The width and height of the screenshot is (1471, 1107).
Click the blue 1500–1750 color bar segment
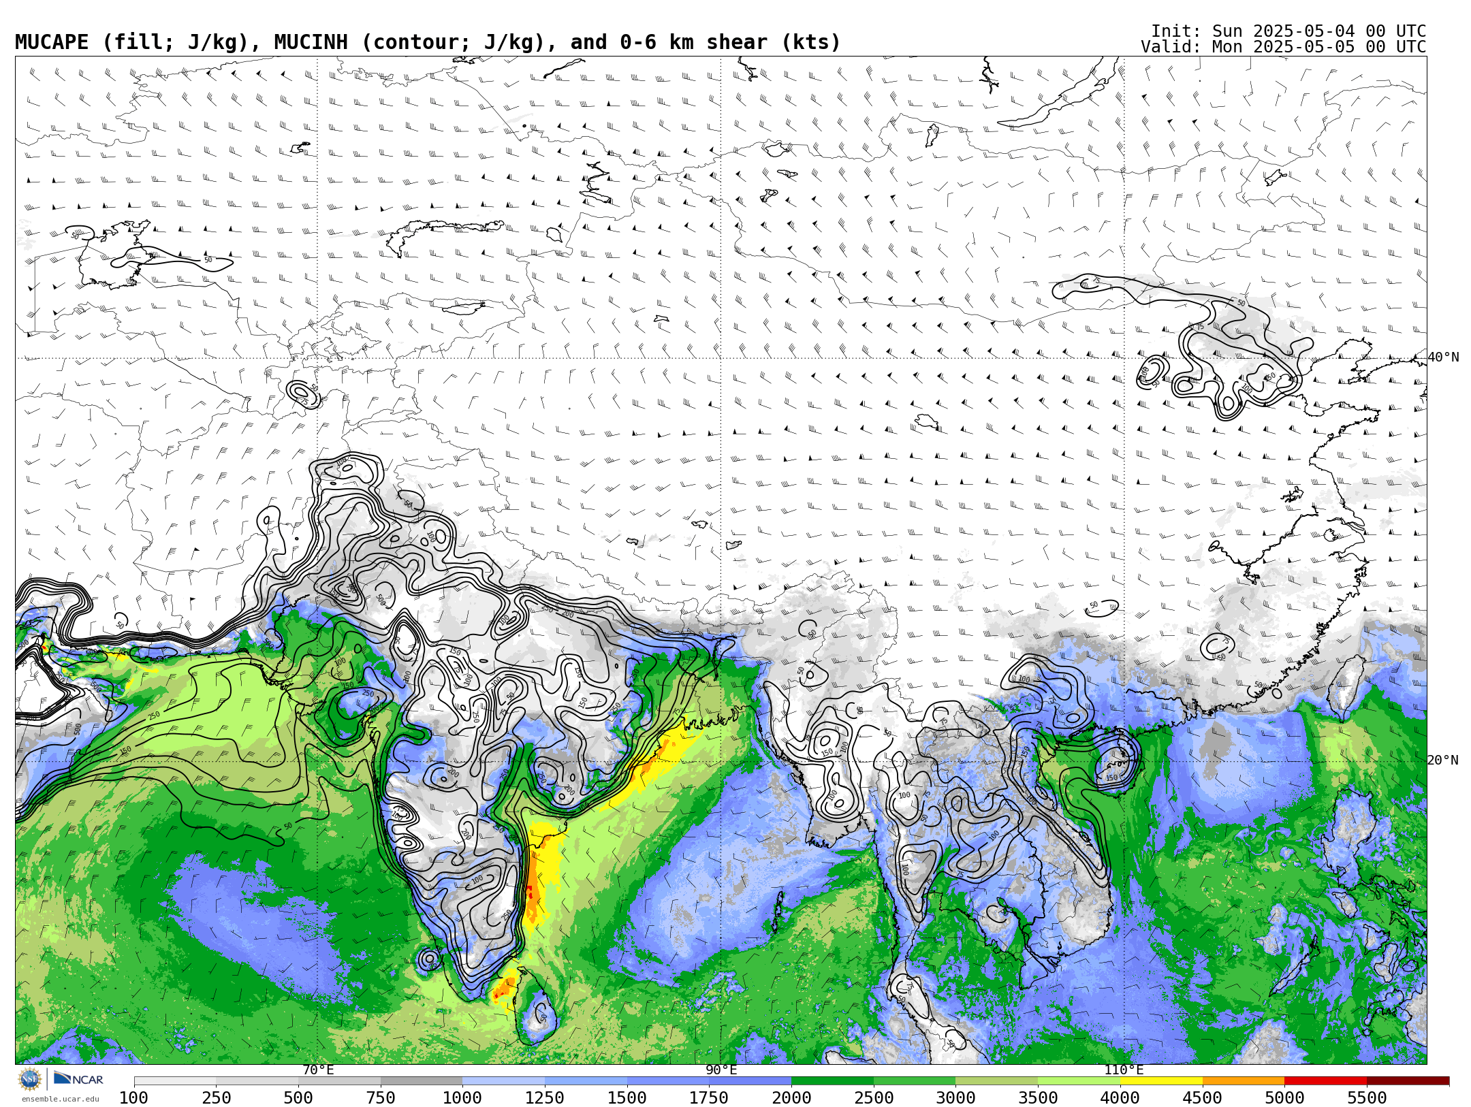coord(668,1081)
